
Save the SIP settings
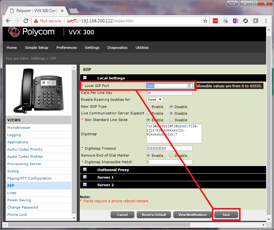tap(226, 215)
